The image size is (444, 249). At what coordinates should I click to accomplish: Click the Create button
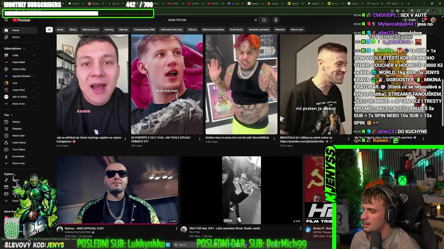click(x=410, y=20)
